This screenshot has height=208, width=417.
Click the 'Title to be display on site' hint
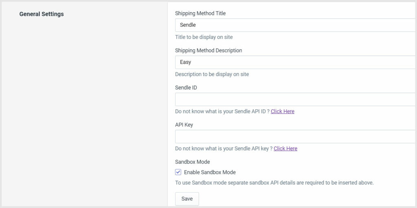click(x=204, y=37)
